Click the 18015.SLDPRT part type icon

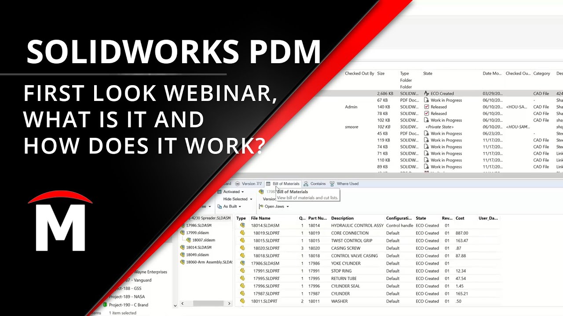242,241
